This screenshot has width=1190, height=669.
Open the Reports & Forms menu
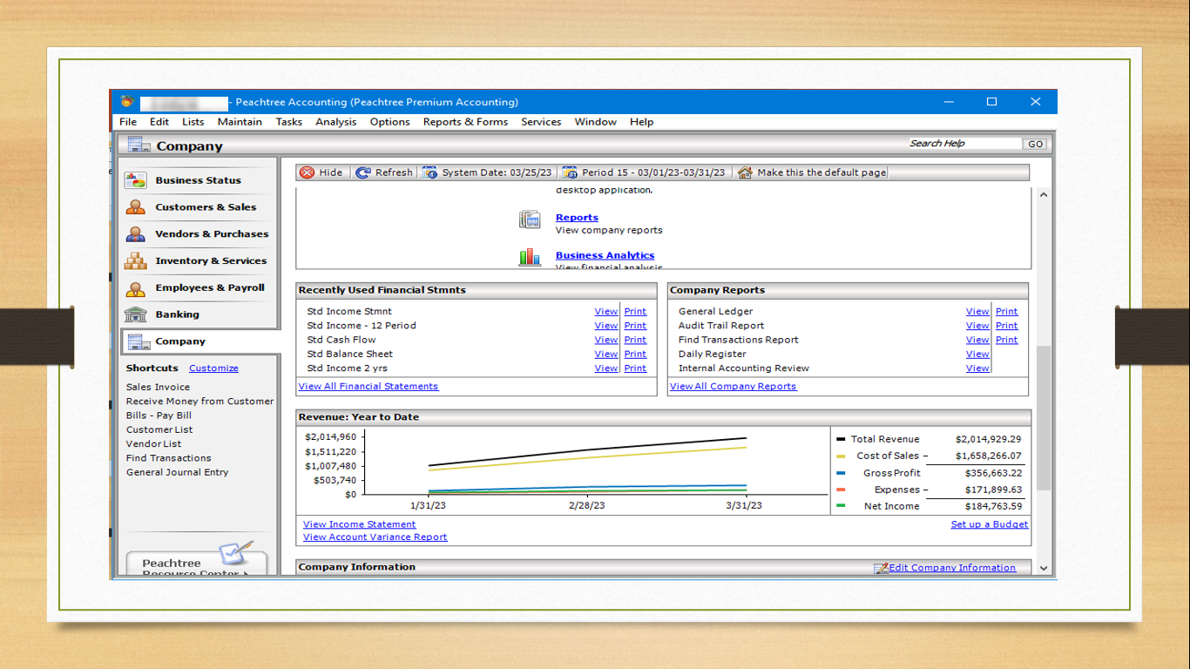coord(465,122)
